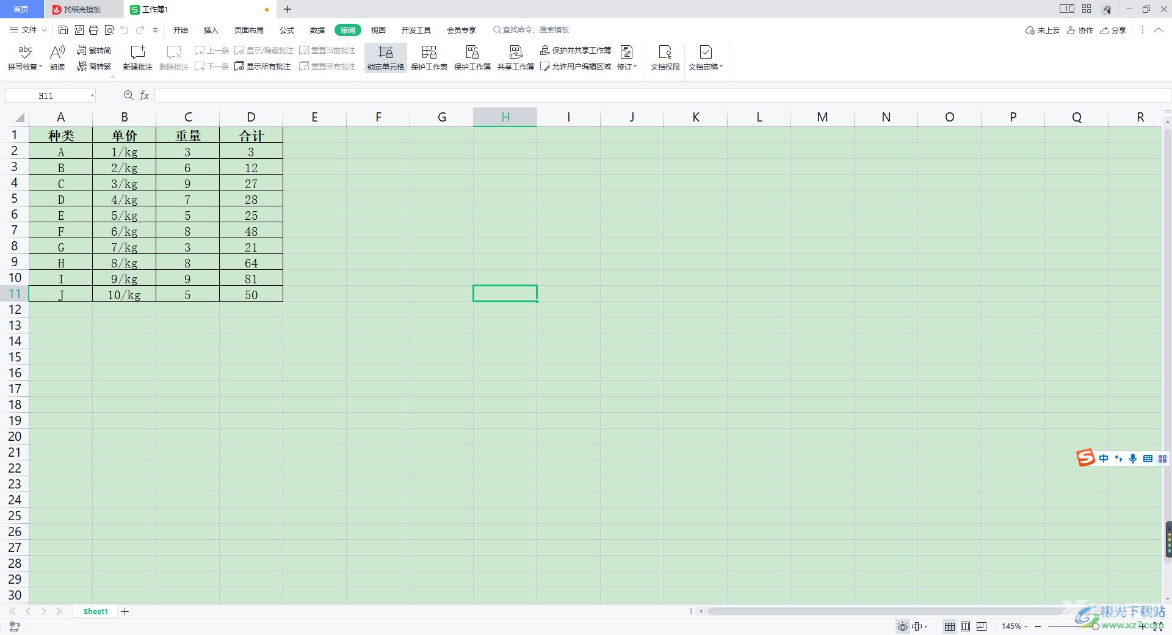This screenshot has width=1172, height=635.
Task: Open the Name Box dropdown arrow
Action: [92, 95]
